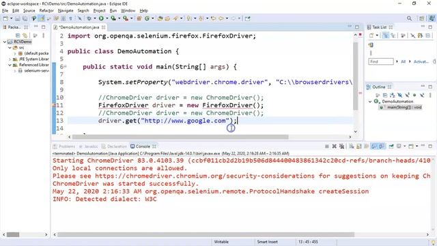
Task: Toggle Scroll Lock in Console toolbar
Action: (x=359, y=146)
